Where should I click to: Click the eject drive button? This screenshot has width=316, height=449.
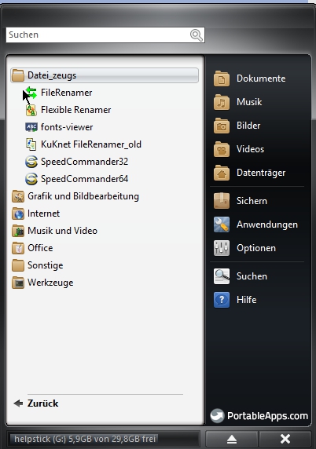(x=231, y=439)
